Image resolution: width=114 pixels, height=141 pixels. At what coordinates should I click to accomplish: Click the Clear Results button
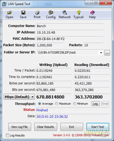tap(46, 127)
